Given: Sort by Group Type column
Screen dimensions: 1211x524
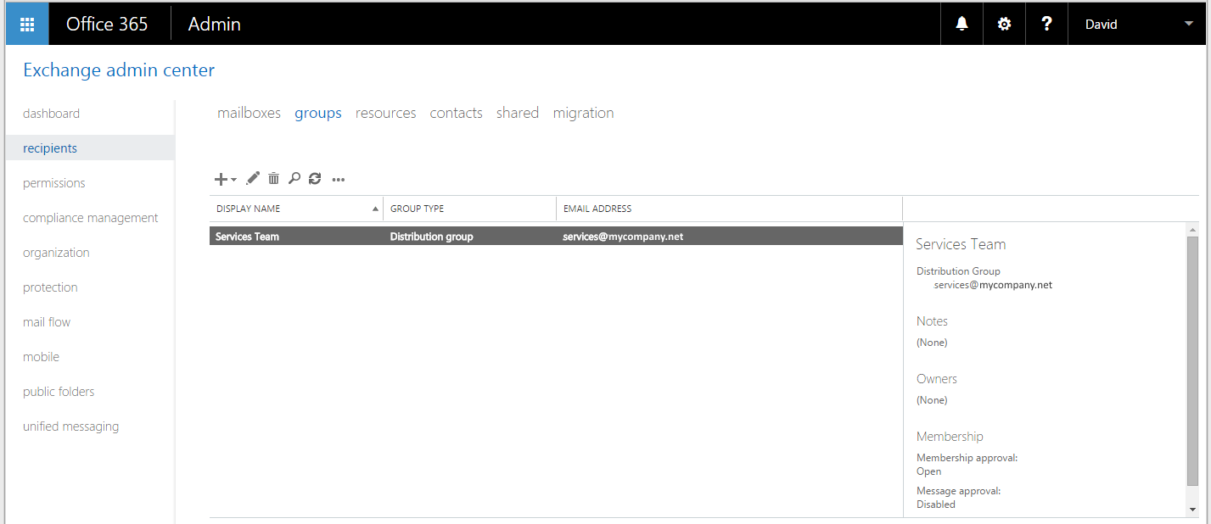Looking at the screenshot, I should [x=417, y=209].
